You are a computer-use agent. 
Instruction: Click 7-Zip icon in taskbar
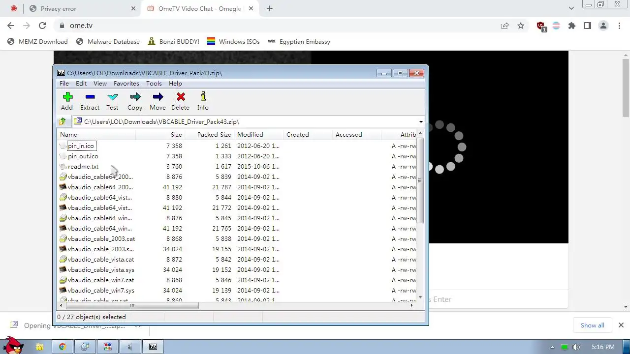click(153, 347)
